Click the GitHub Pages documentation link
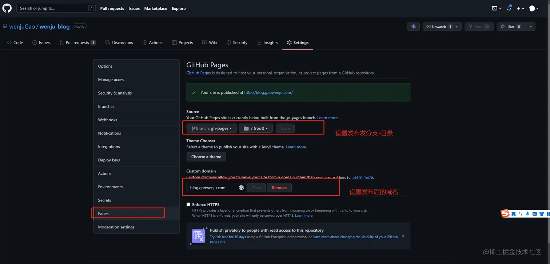The image size is (550, 264). click(199, 73)
